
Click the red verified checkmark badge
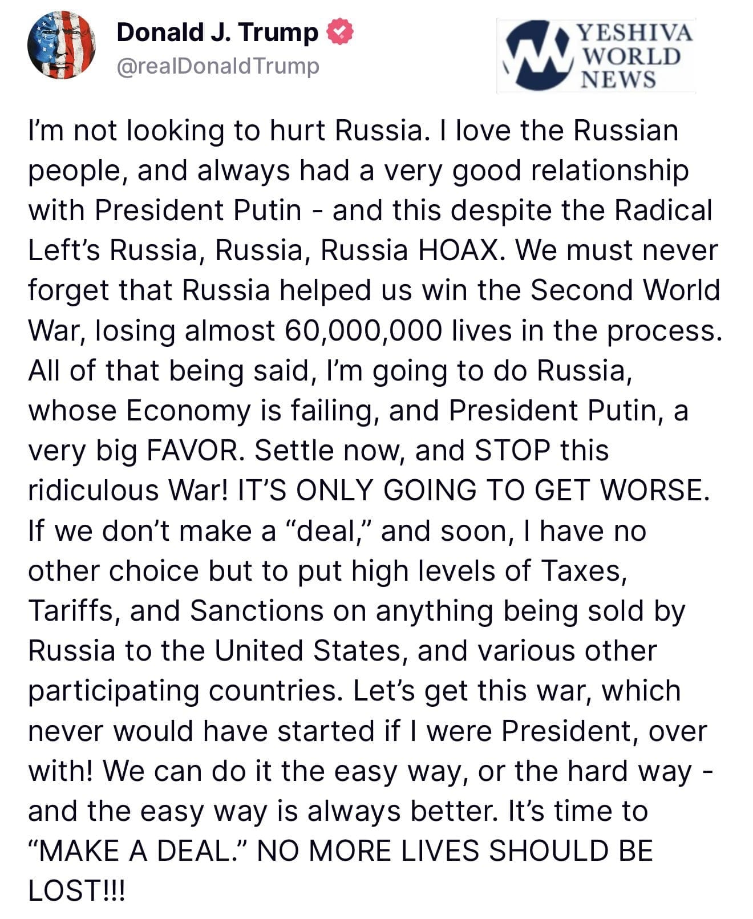[x=339, y=32]
